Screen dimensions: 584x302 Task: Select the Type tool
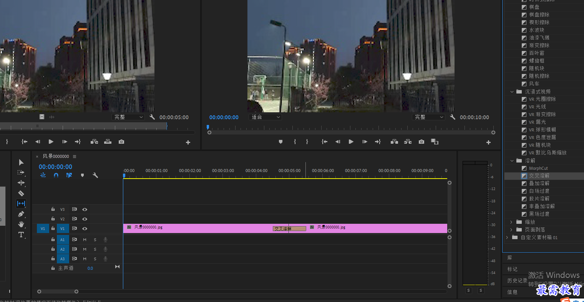(21, 235)
